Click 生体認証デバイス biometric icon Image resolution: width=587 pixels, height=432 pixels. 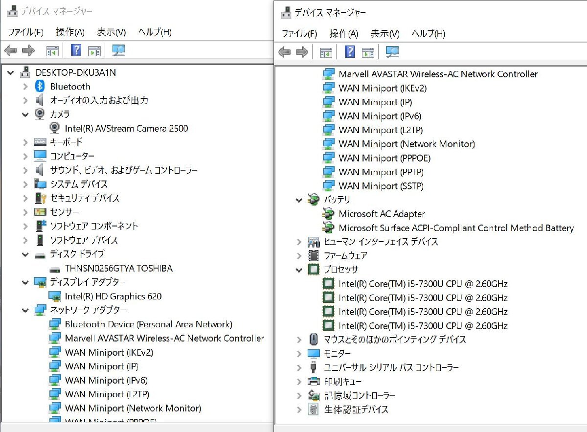tap(314, 409)
